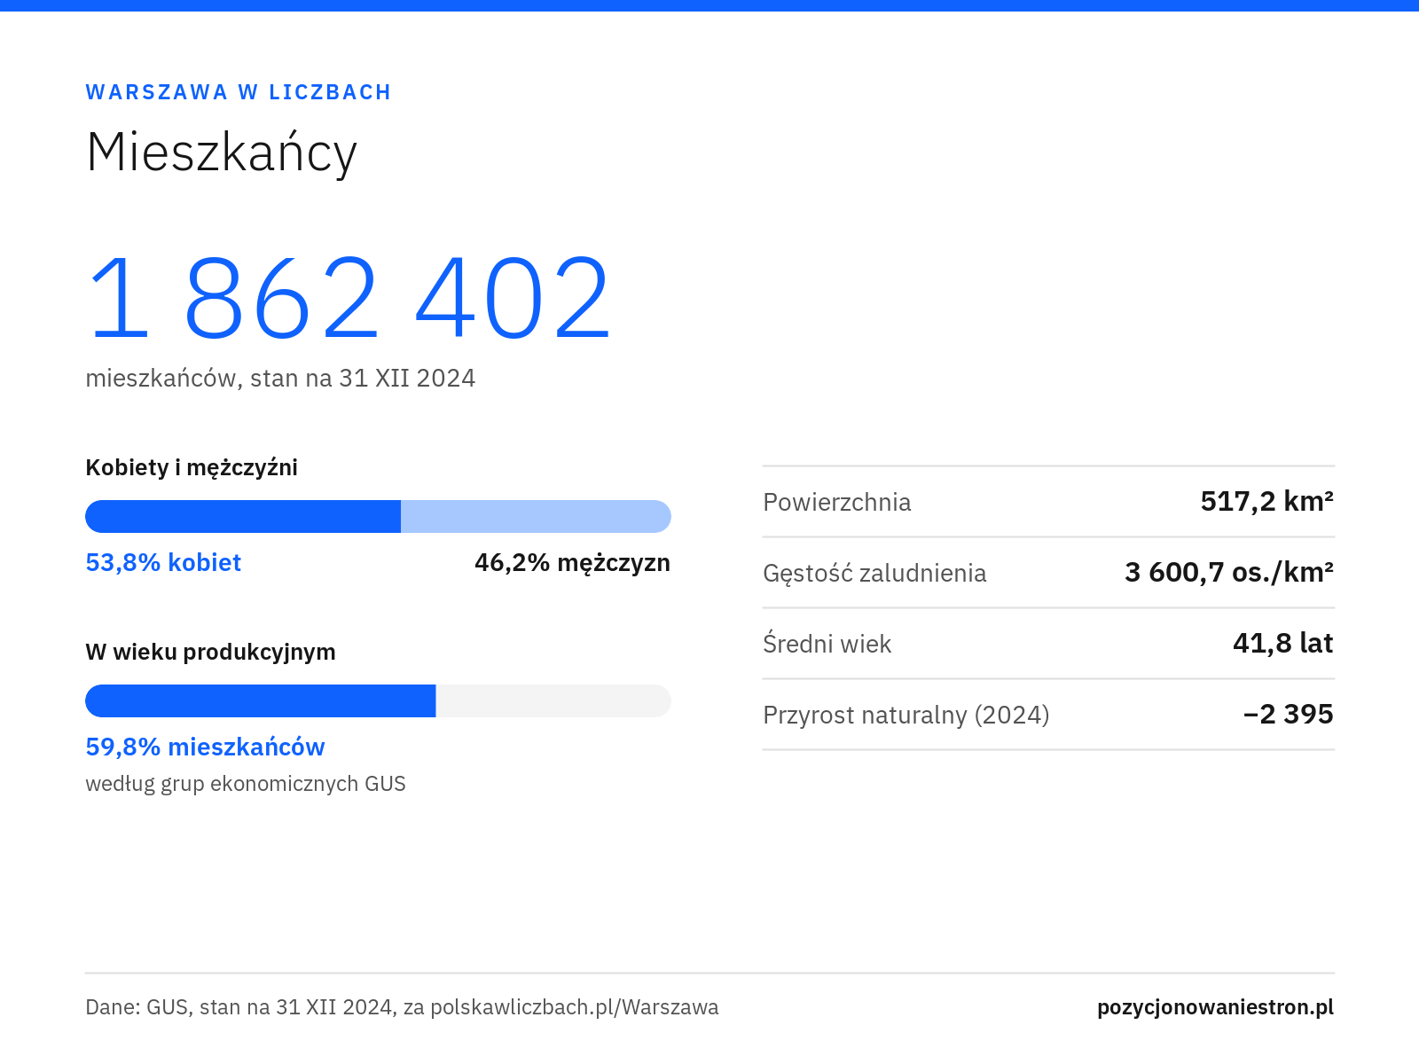The height and width of the screenshot is (1064, 1419).
Task: Click the "Gęstość zaludnienia" row label
Action: 874,573
